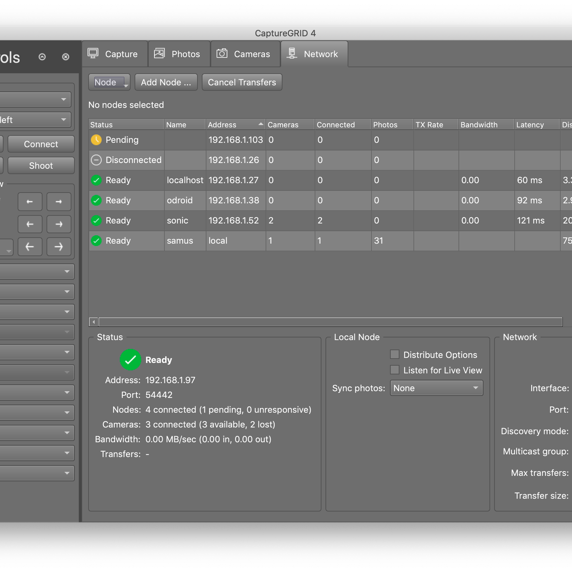572x572 pixels.
Task: Open the Sync photos dropdown
Action: pyautogui.click(x=436, y=388)
